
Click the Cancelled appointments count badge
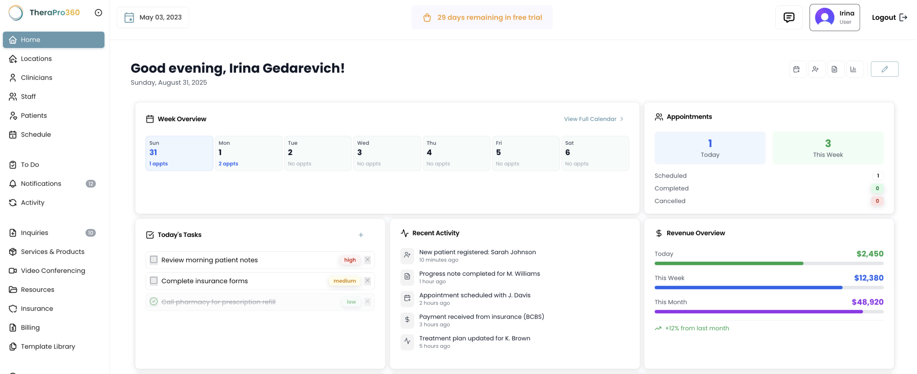point(877,201)
